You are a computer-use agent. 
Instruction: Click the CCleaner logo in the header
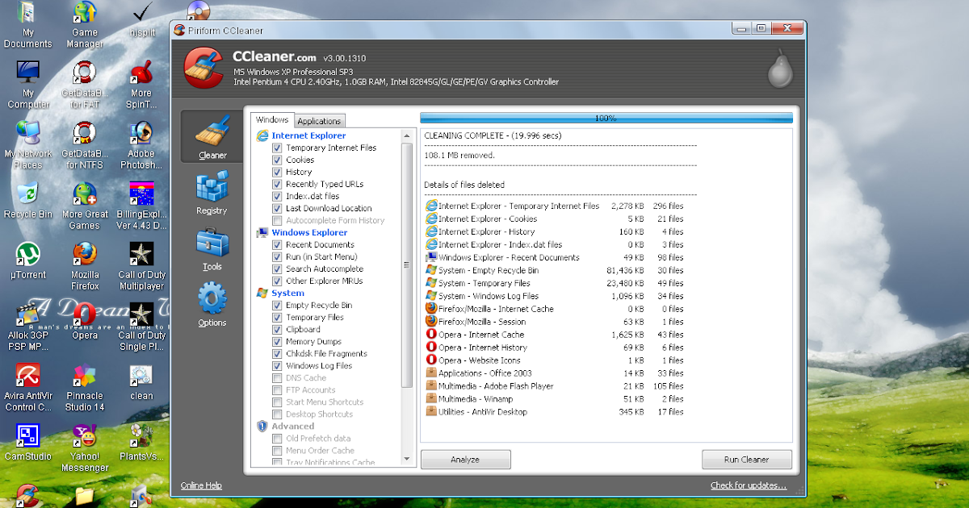click(203, 67)
